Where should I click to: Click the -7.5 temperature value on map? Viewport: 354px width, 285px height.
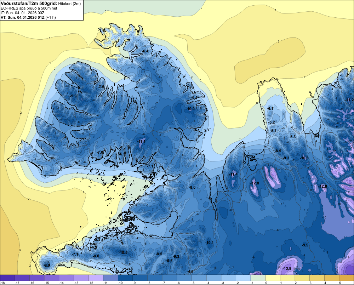(x=101, y=87)
